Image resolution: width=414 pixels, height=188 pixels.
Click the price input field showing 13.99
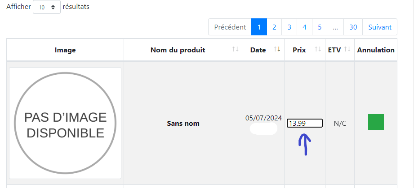[x=304, y=123]
